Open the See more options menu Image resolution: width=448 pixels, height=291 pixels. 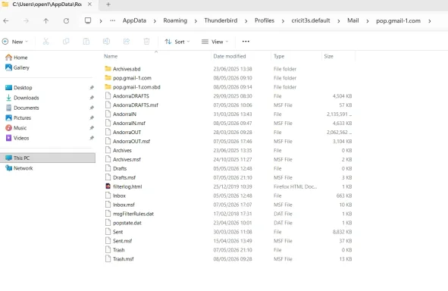coord(246,42)
